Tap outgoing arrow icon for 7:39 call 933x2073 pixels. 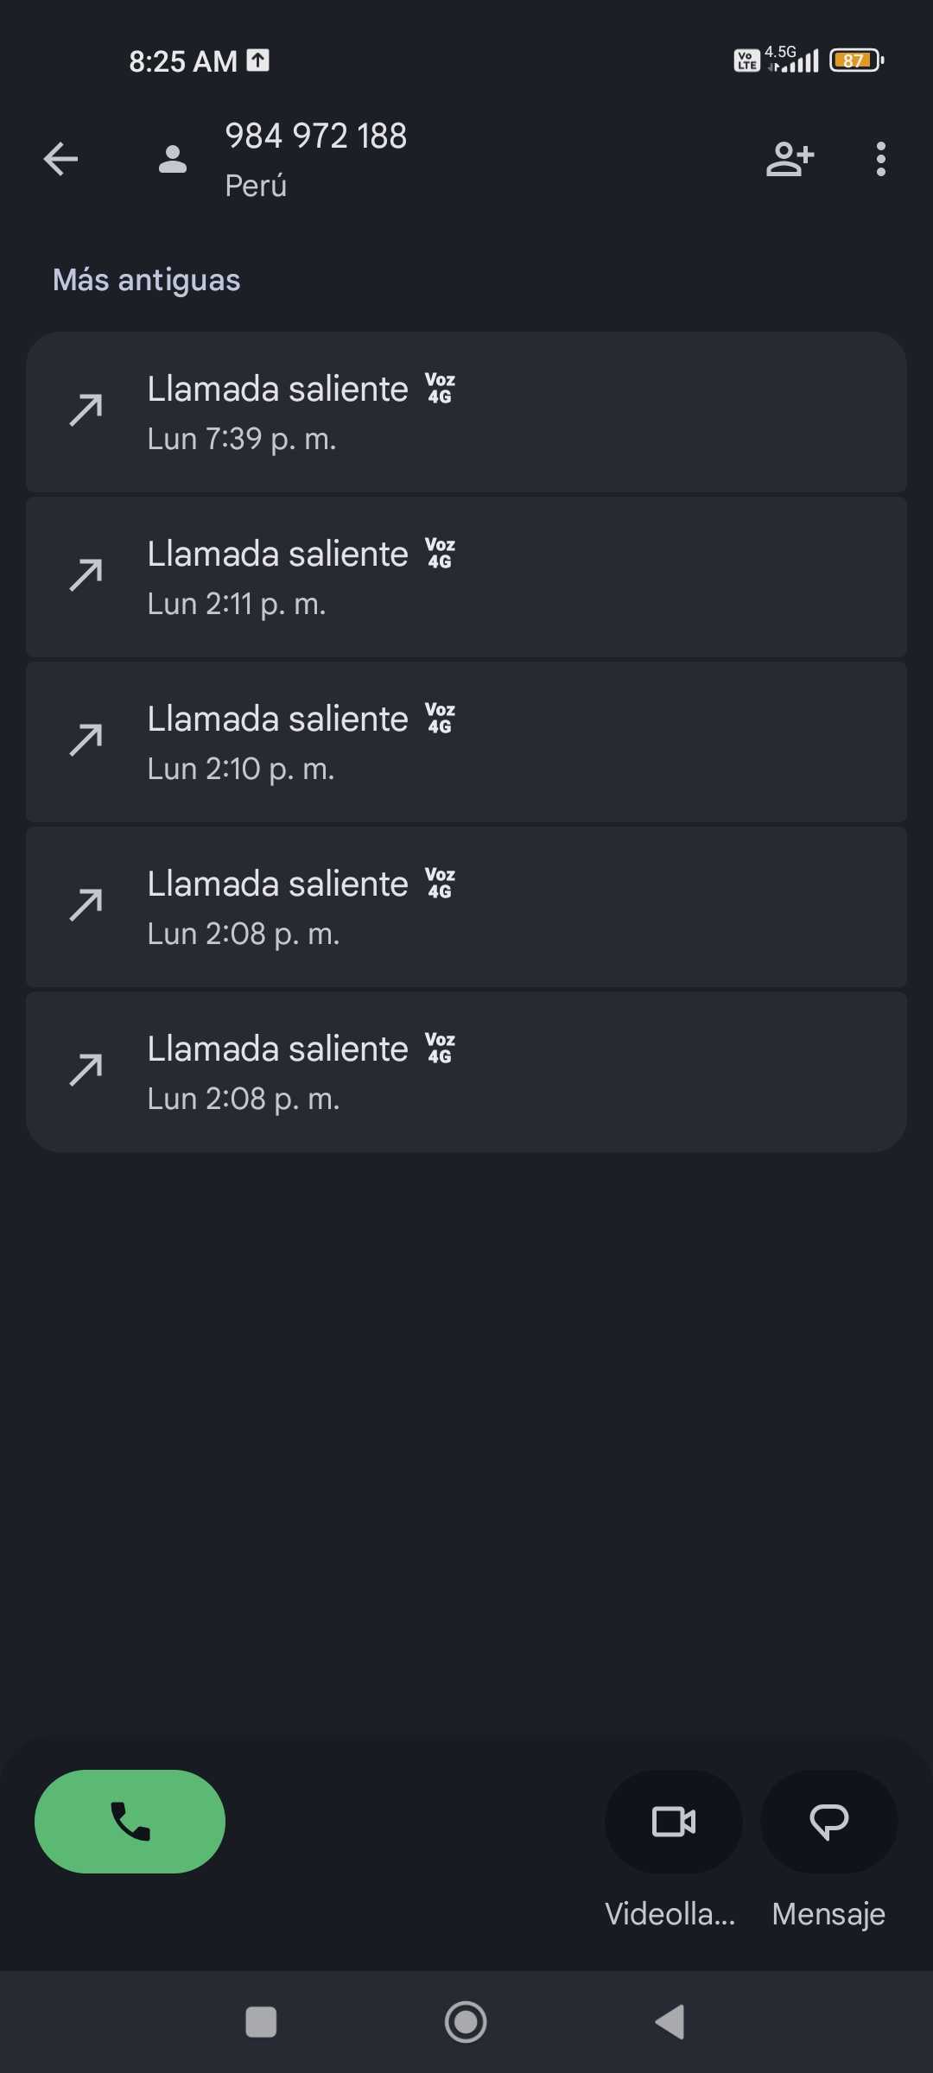click(x=86, y=410)
